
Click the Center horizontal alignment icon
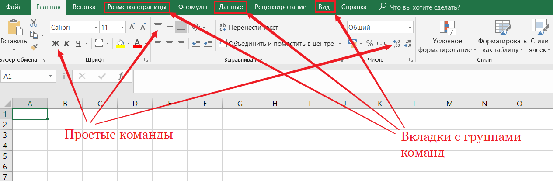tap(169, 43)
